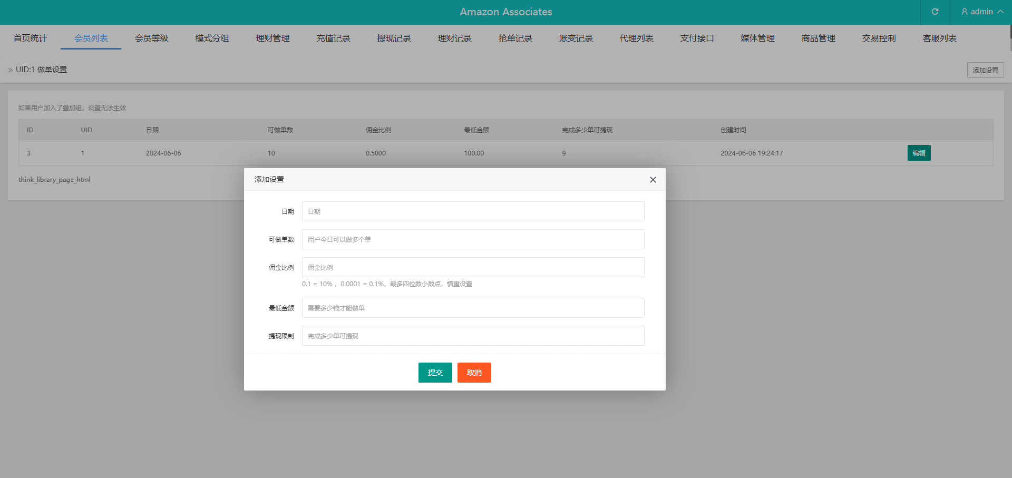Click the refresh icon in header
Image resolution: width=1012 pixels, height=478 pixels.
point(935,12)
